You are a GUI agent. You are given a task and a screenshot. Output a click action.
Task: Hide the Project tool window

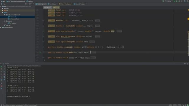(x=33, y=4)
